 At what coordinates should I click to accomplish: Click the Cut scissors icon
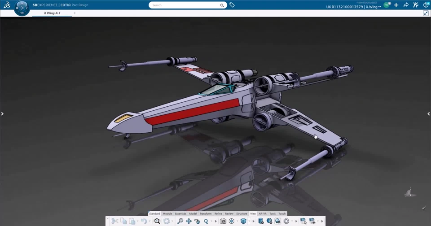115,221
